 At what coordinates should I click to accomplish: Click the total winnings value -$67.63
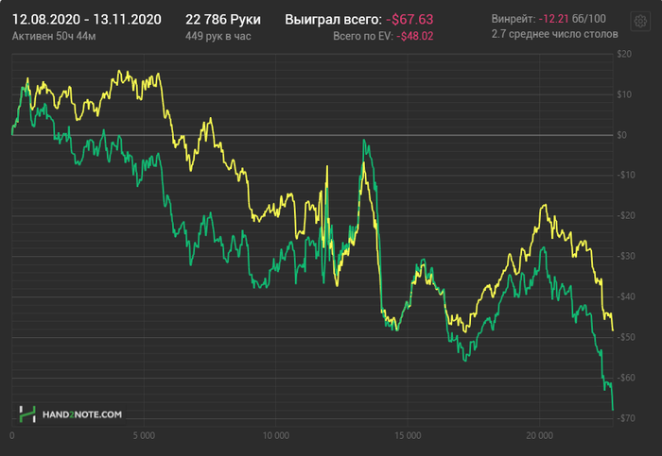(409, 20)
